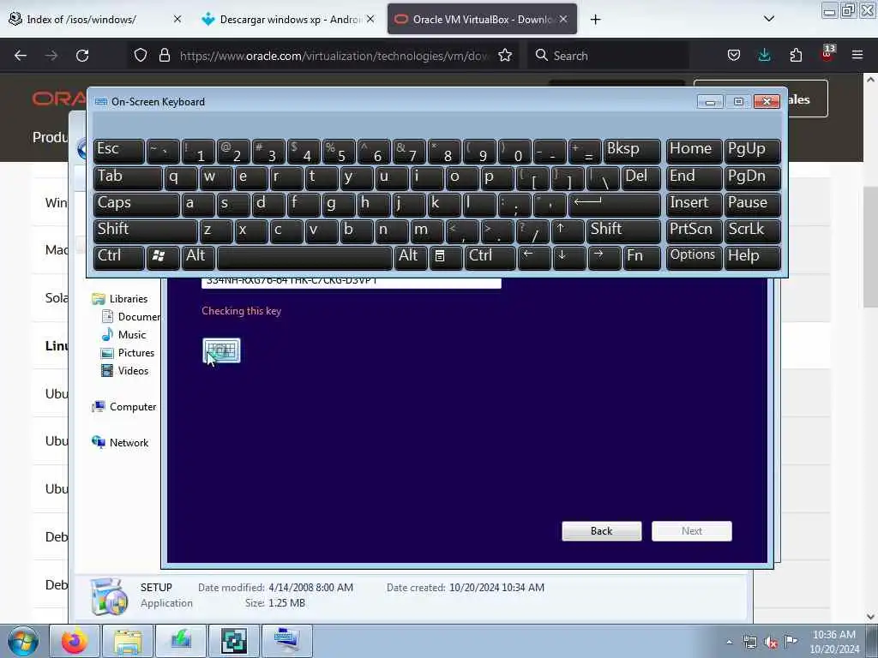Screen dimensions: 878x658
Task: Toggle the Caps key on on-screen keyboard
Action: [x=136, y=204]
